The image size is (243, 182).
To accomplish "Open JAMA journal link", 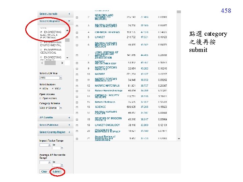I will (106, 55).
